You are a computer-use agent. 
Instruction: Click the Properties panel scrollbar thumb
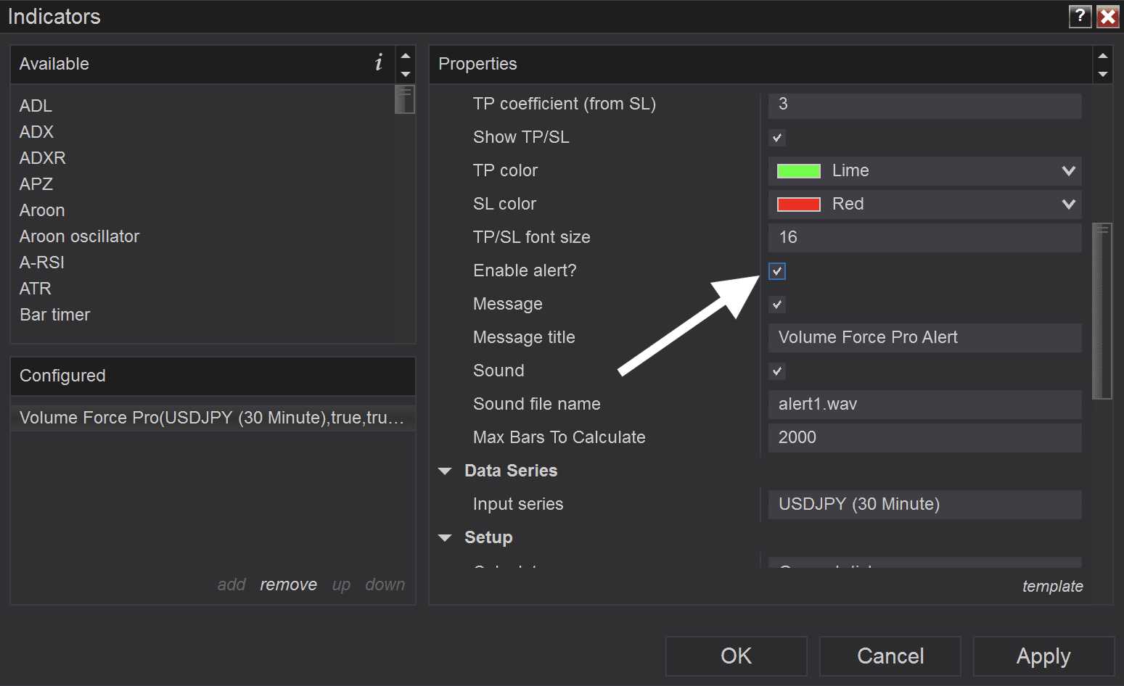pos(1102,311)
